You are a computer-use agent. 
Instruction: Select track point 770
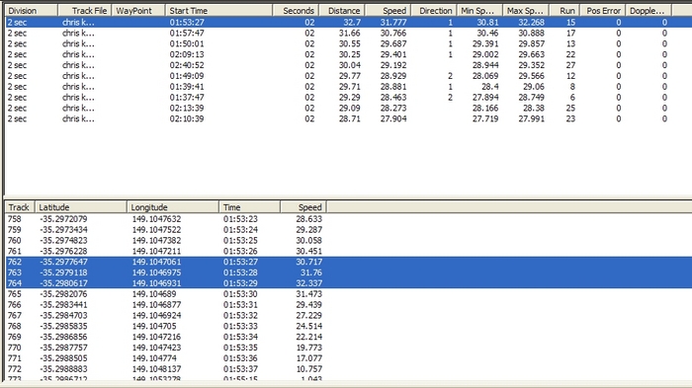tap(349, 348)
